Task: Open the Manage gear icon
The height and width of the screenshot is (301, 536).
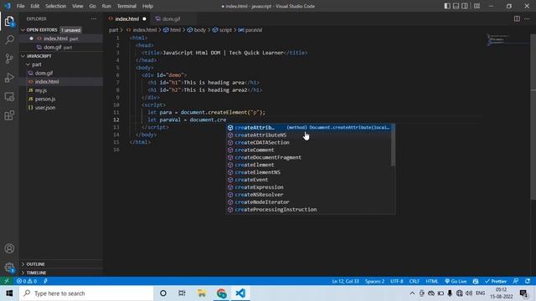Action: [9, 268]
